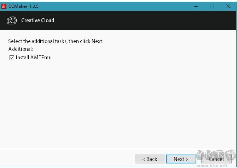
Task: Click the Creative Cloud logo icon
Action: pyautogui.click(x=12, y=20)
